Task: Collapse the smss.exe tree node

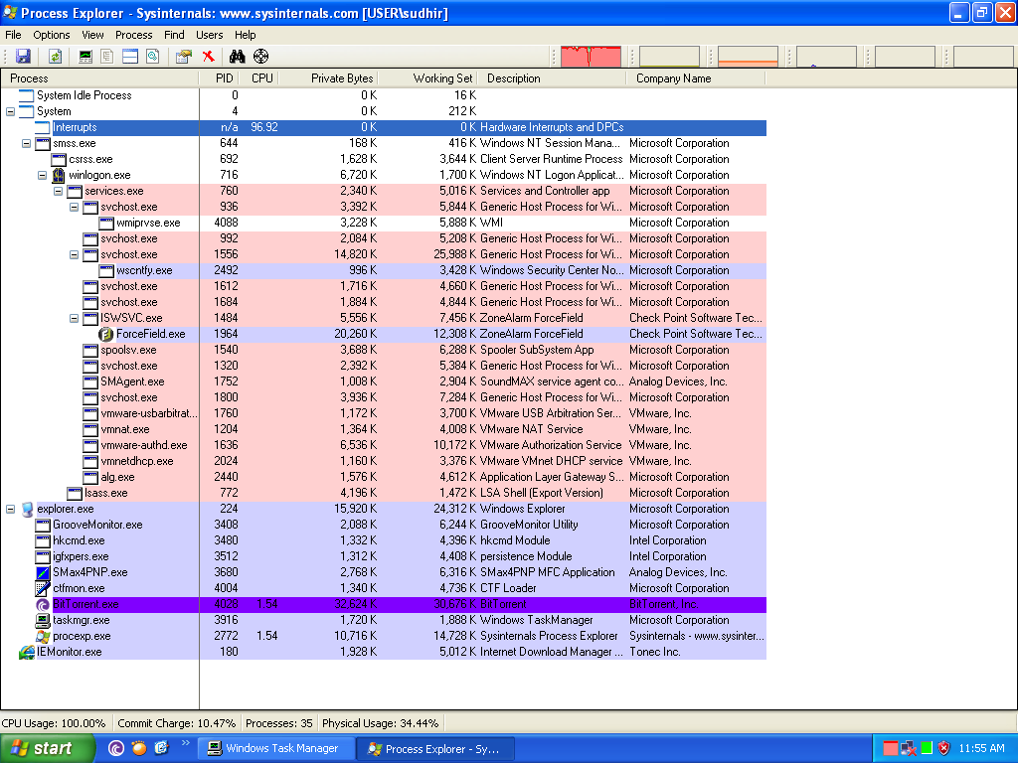Action: coord(26,143)
